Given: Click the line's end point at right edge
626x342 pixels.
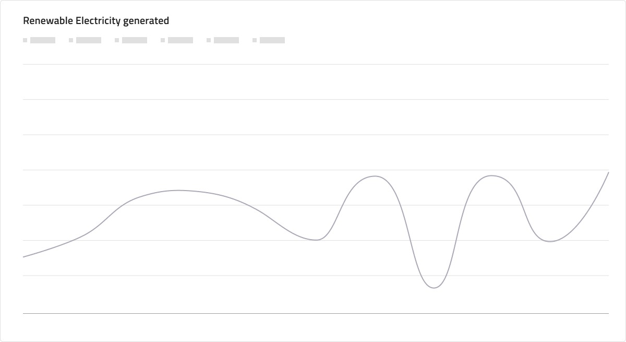Looking at the screenshot, I should [x=608, y=172].
